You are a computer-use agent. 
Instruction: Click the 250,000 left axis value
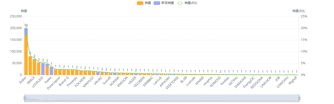coord(16,16)
